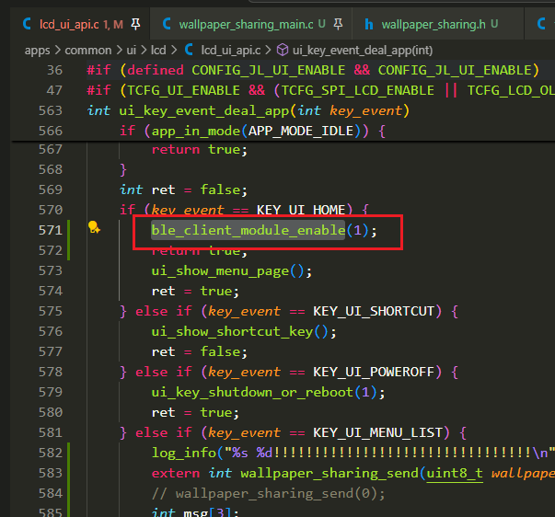
Task: Select the 'lcd' breadcrumb segment
Action: (158, 51)
